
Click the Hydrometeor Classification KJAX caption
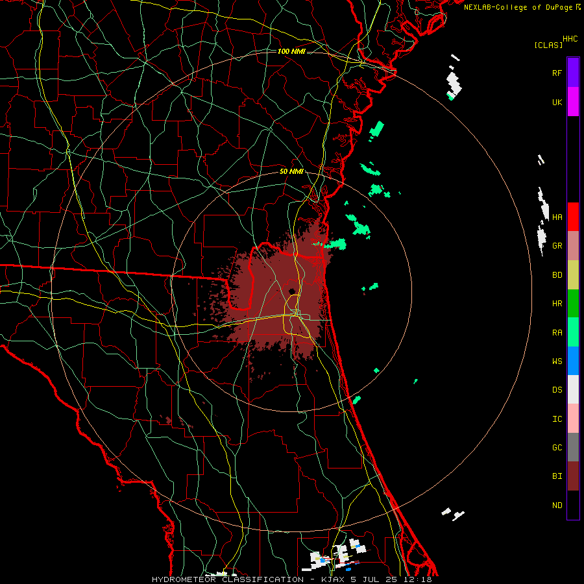coord(292,579)
